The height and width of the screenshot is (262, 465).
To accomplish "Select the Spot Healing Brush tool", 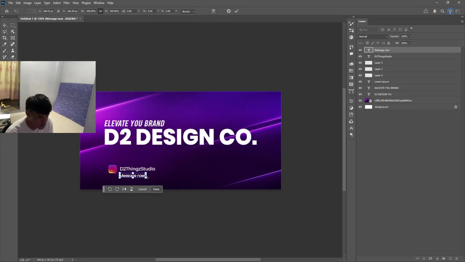I will (13, 44).
